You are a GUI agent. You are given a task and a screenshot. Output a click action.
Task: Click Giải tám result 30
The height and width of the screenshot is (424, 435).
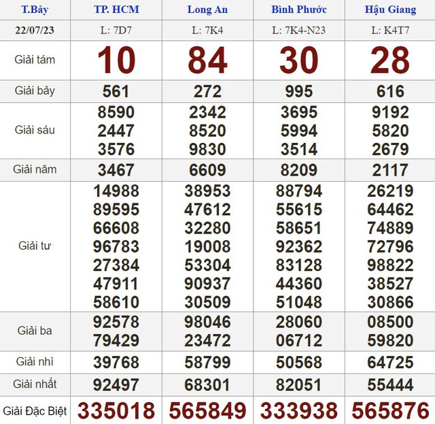[299, 61]
